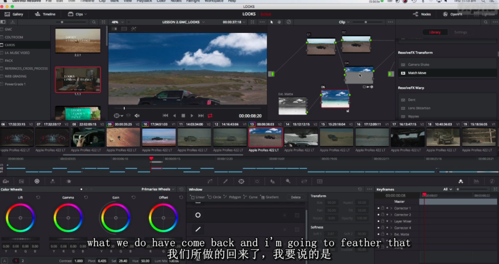Reset the Lift color wheel

[x=38, y=197]
